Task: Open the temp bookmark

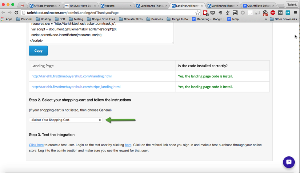Action: coord(233,19)
